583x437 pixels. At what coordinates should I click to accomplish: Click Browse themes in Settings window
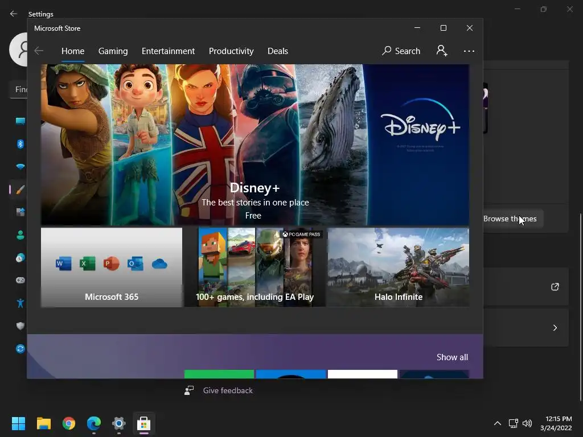[513, 219]
